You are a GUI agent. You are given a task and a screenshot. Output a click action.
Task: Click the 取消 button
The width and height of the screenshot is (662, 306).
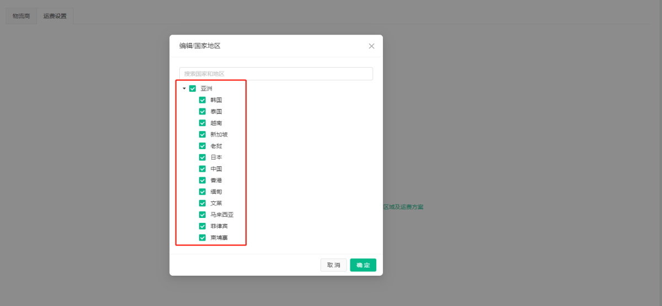pos(334,265)
